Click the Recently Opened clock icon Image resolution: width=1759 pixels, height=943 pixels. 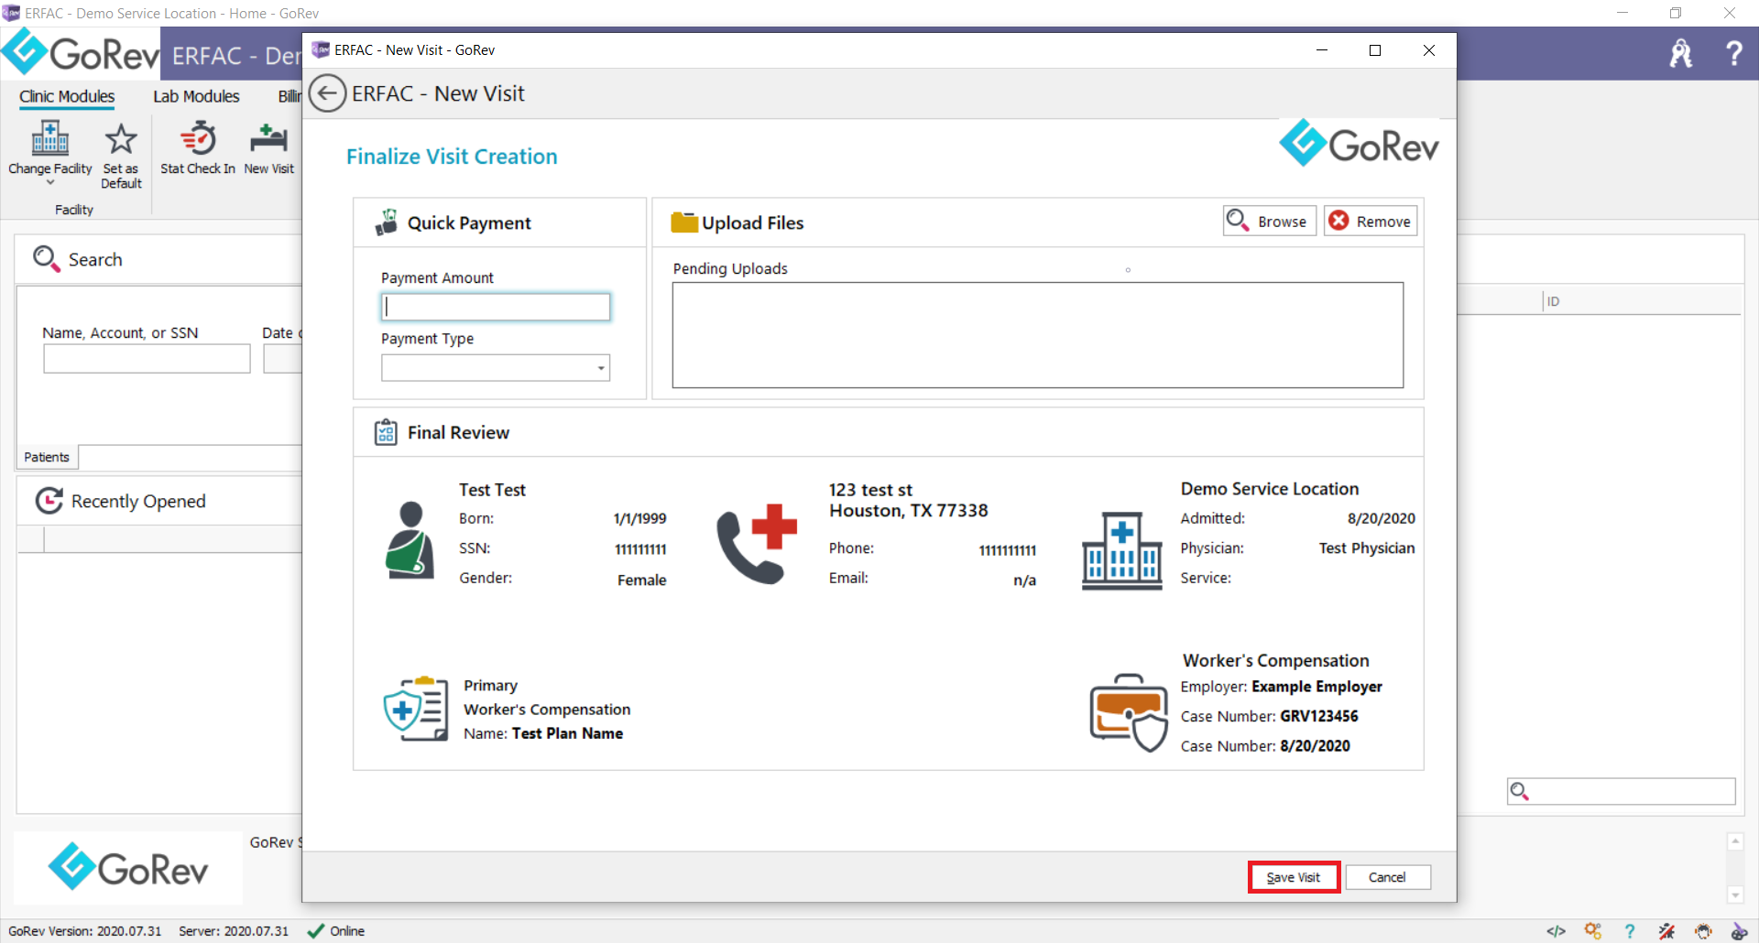point(49,501)
